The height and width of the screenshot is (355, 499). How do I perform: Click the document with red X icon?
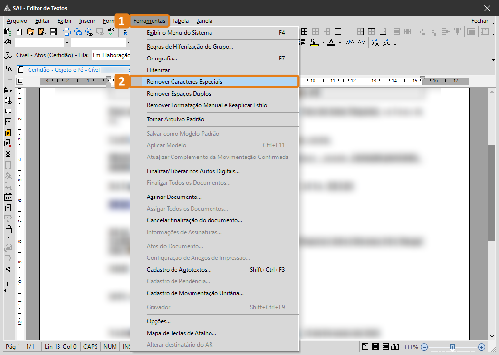pos(8,143)
